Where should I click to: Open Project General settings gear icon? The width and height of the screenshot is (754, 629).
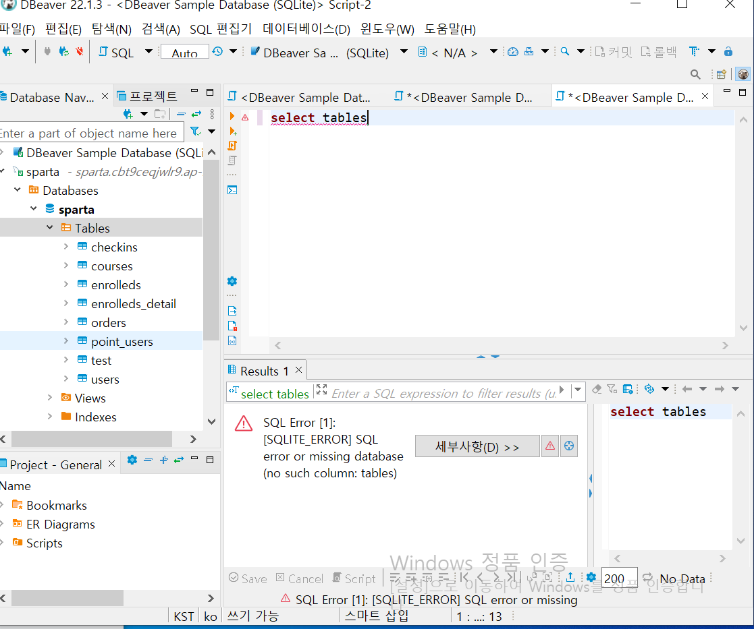132,460
